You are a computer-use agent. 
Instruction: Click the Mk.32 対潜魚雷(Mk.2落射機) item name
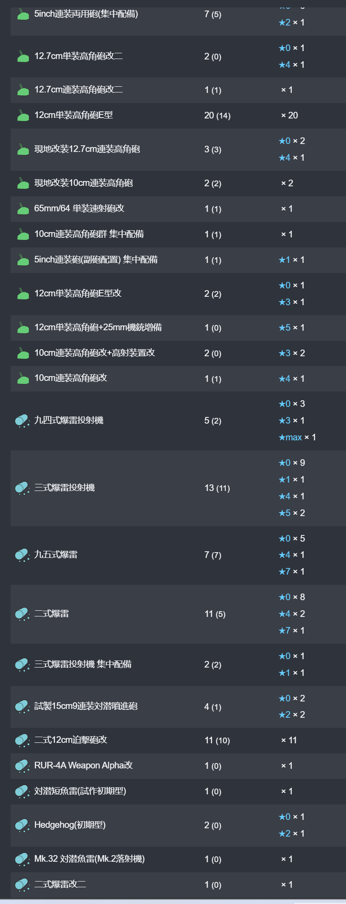[89, 859]
